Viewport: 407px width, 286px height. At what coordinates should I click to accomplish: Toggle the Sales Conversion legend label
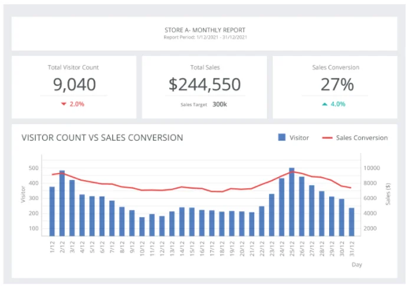click(x=362, y=138)
